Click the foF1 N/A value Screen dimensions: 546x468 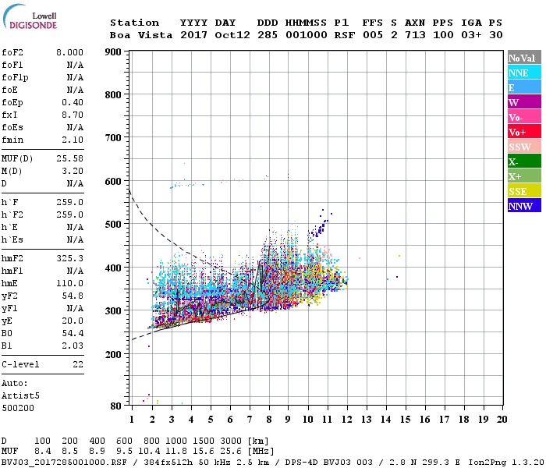pos(75,65)
